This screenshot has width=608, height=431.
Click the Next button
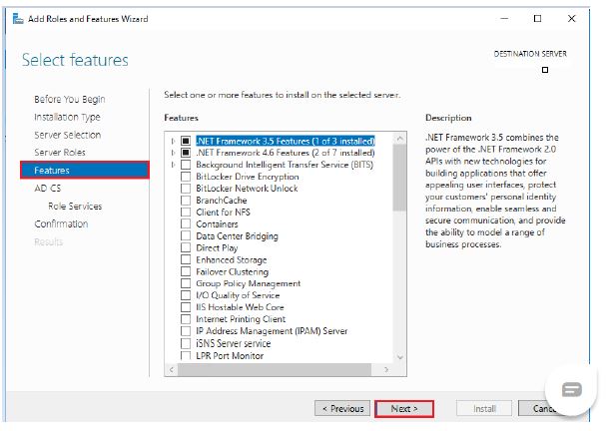(x=404, y=408)
